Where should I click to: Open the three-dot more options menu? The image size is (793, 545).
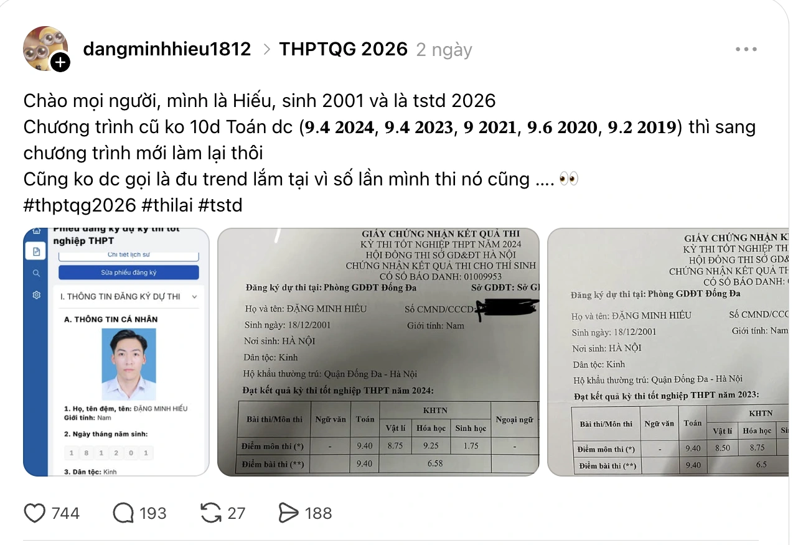(746, 49)
